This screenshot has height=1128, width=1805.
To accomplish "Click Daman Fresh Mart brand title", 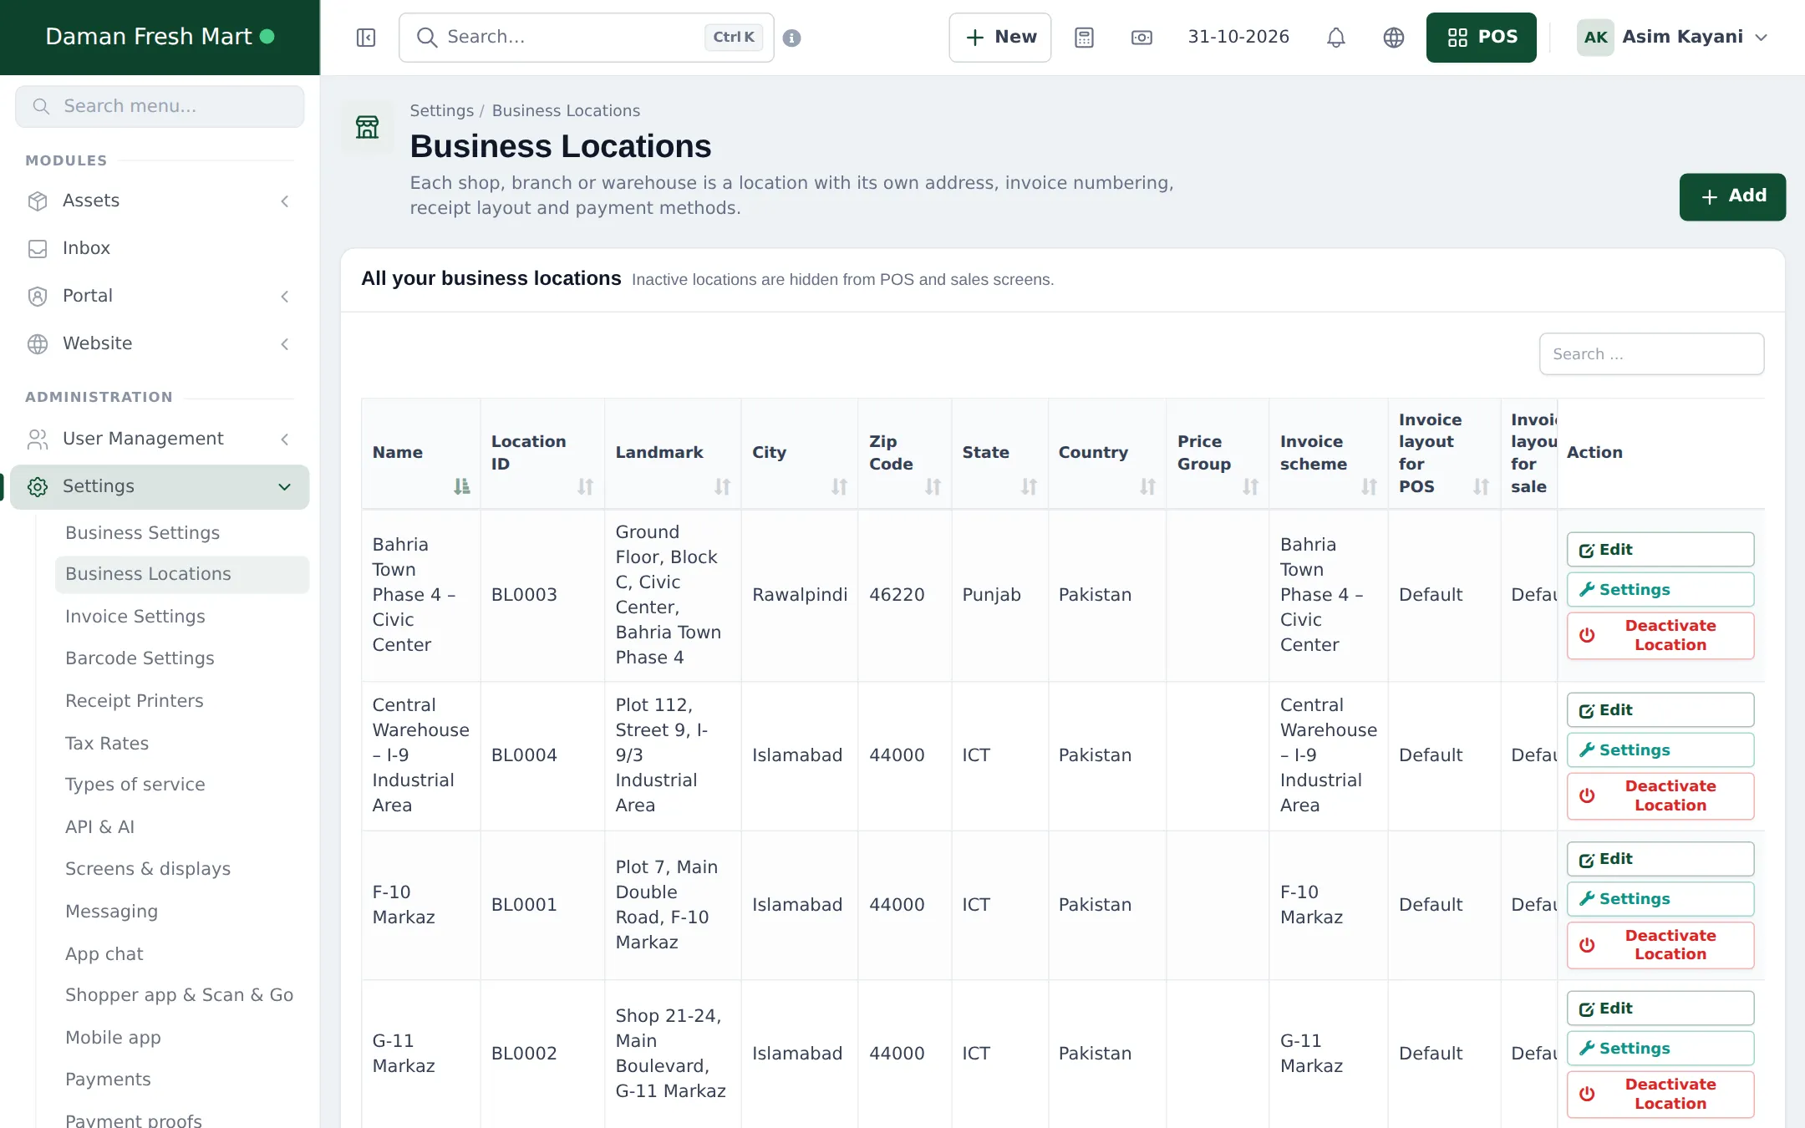I will pos(149,37).
